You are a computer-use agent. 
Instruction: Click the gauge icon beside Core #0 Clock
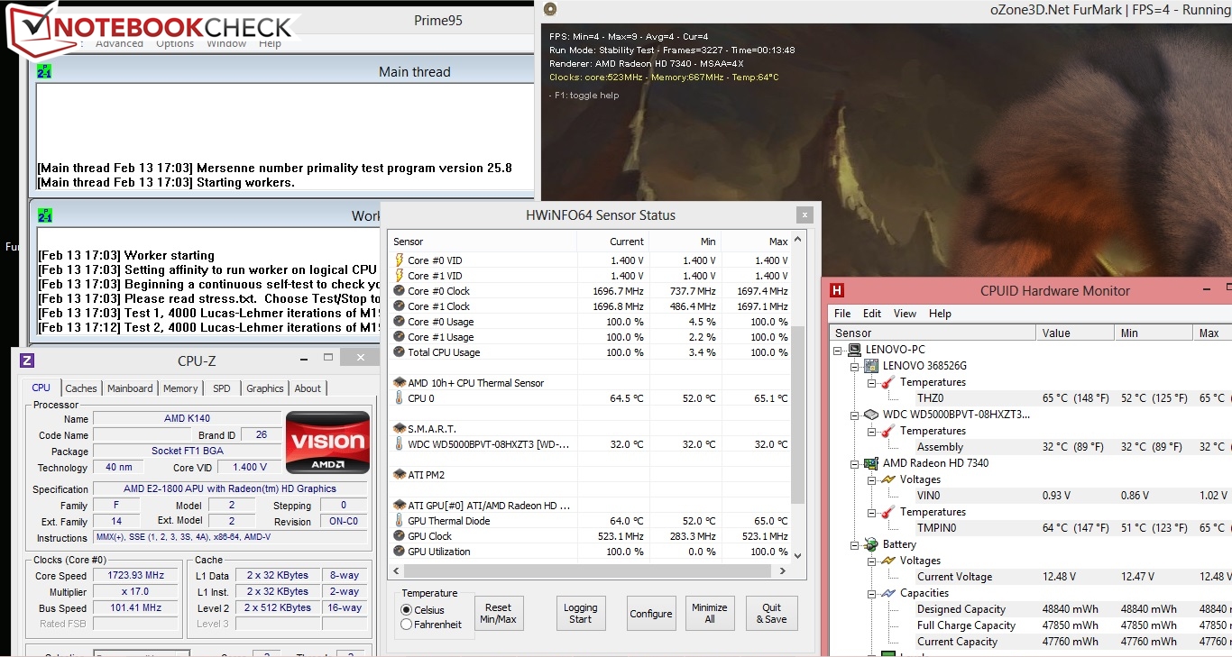tap(400, 291)
